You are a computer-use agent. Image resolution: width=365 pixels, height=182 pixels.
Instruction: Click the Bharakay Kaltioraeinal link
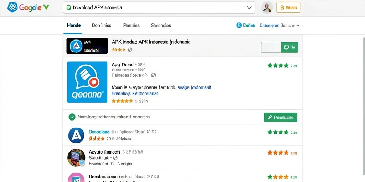click(x=135, y=93)
